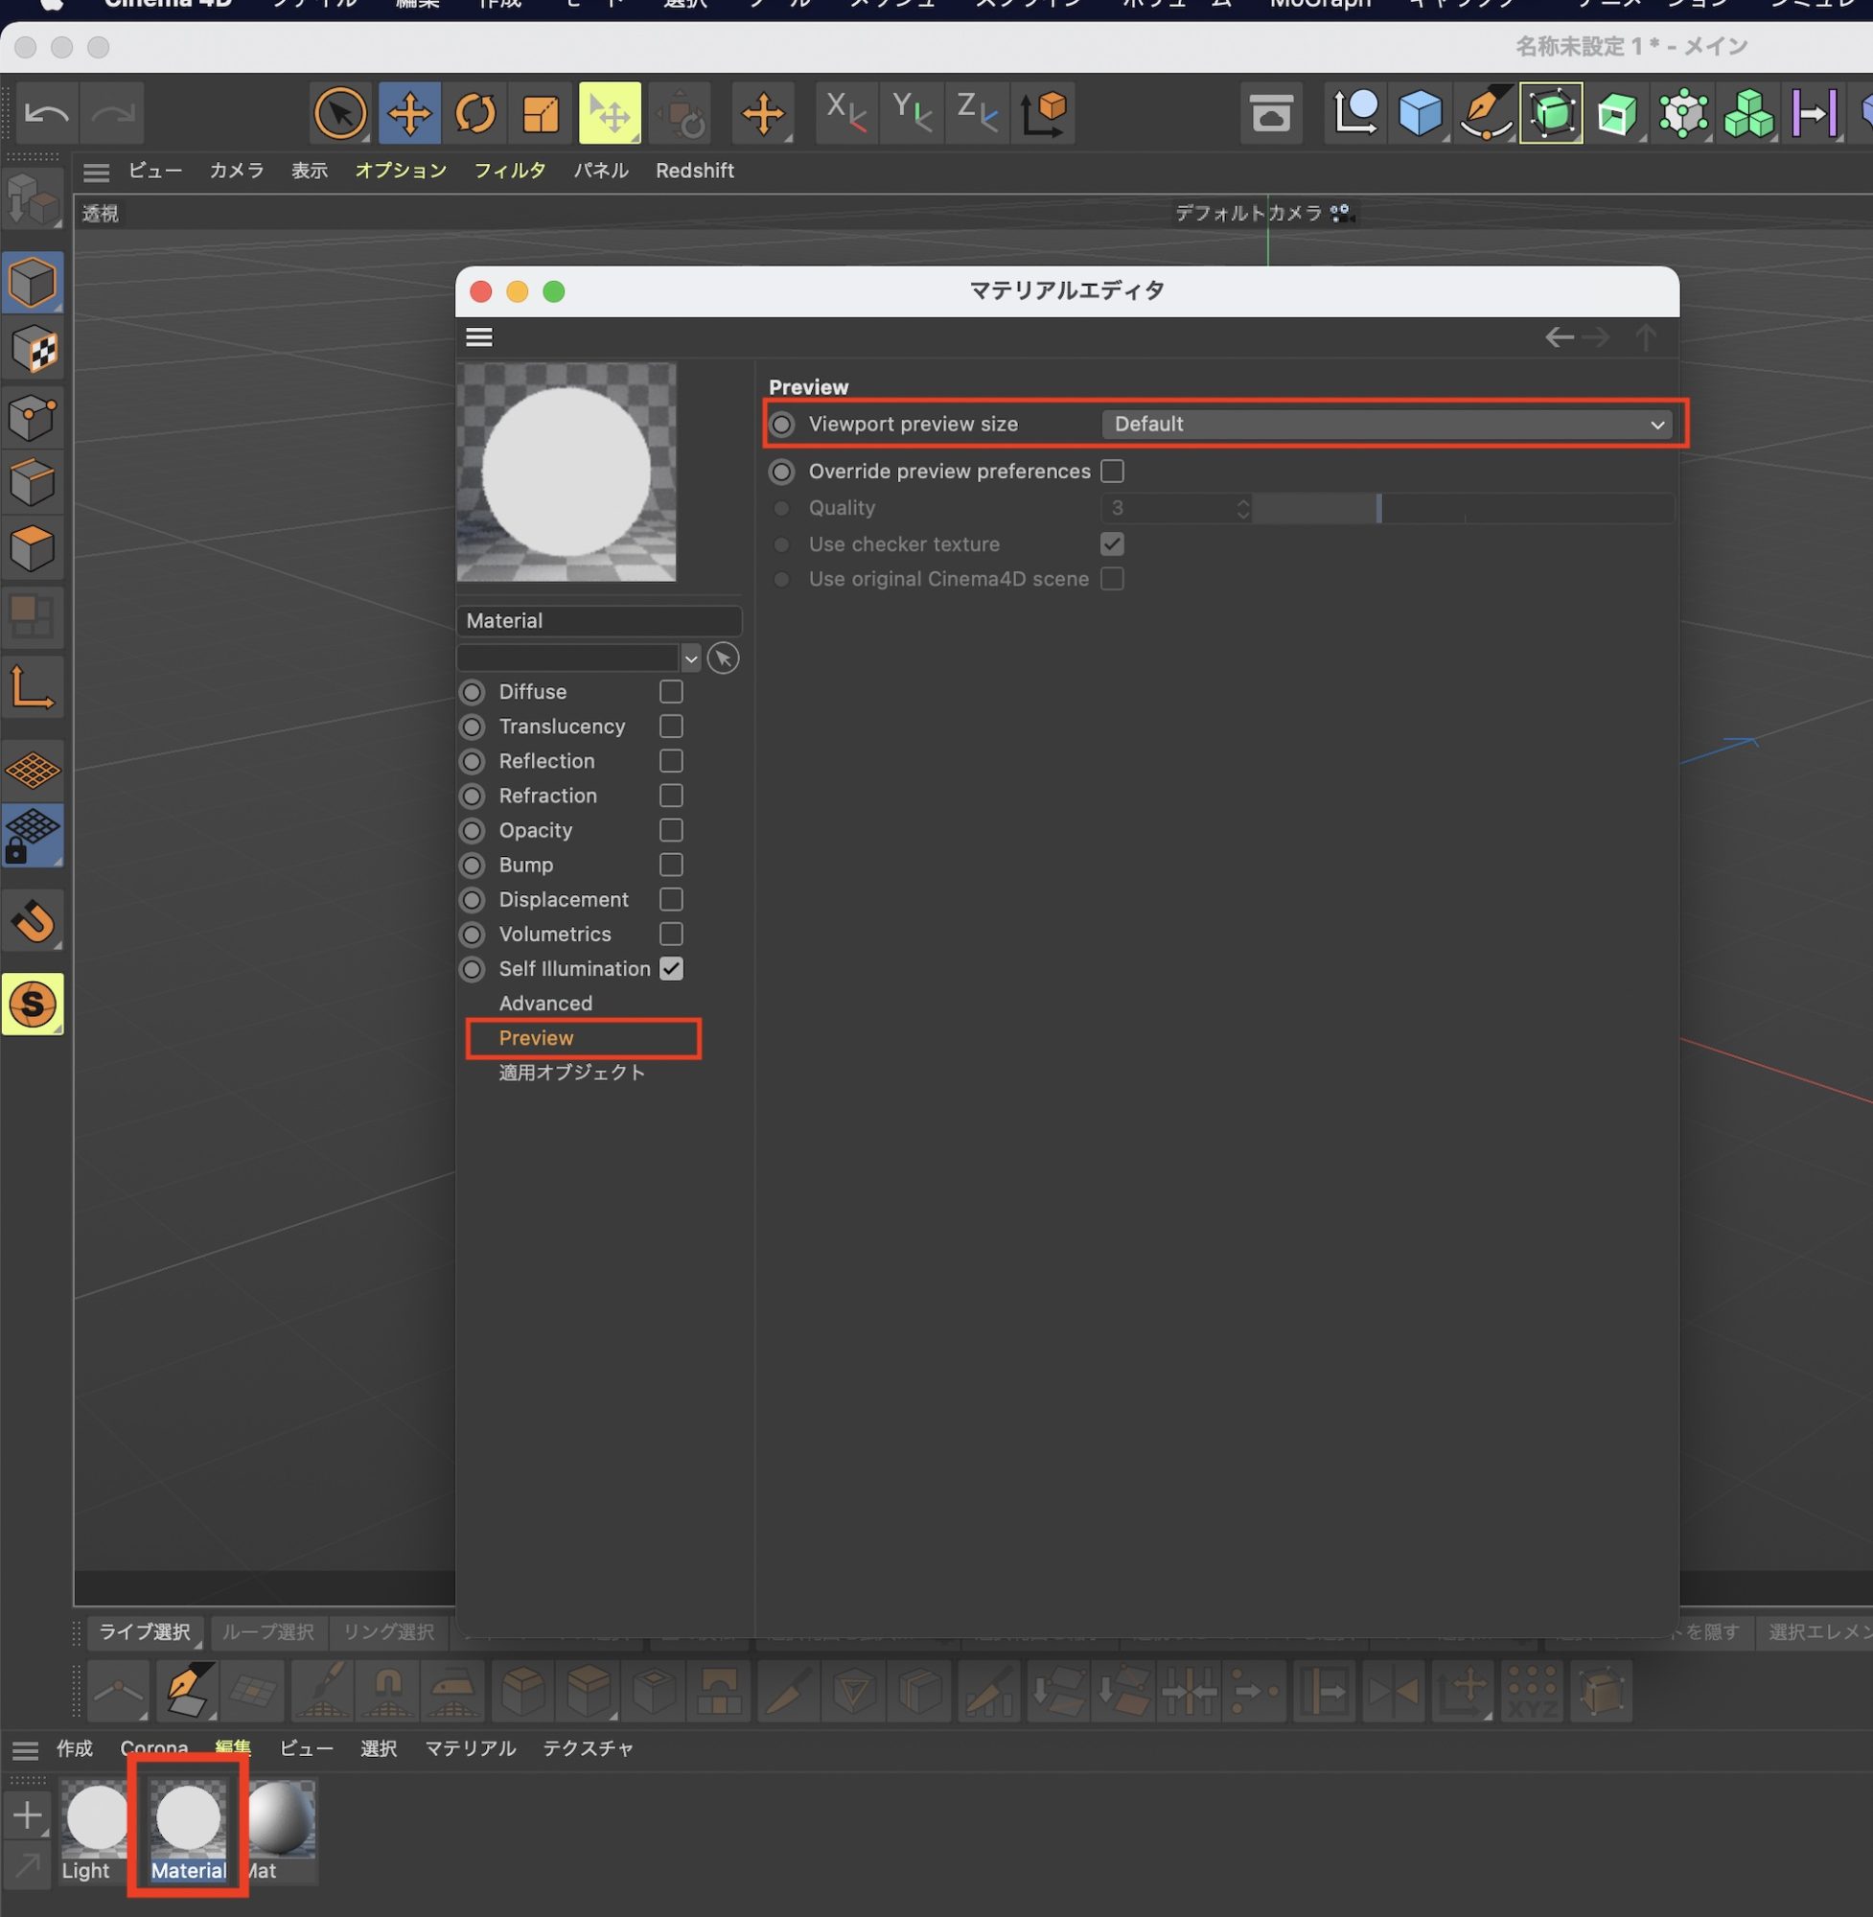Click the Undo arrow icon
The height and width of the screenshot is (1917, 1873).
coord(46,113)
